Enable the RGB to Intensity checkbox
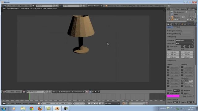Image resolution: width=198 pixels, height=111 pixels. click(168, 93)
